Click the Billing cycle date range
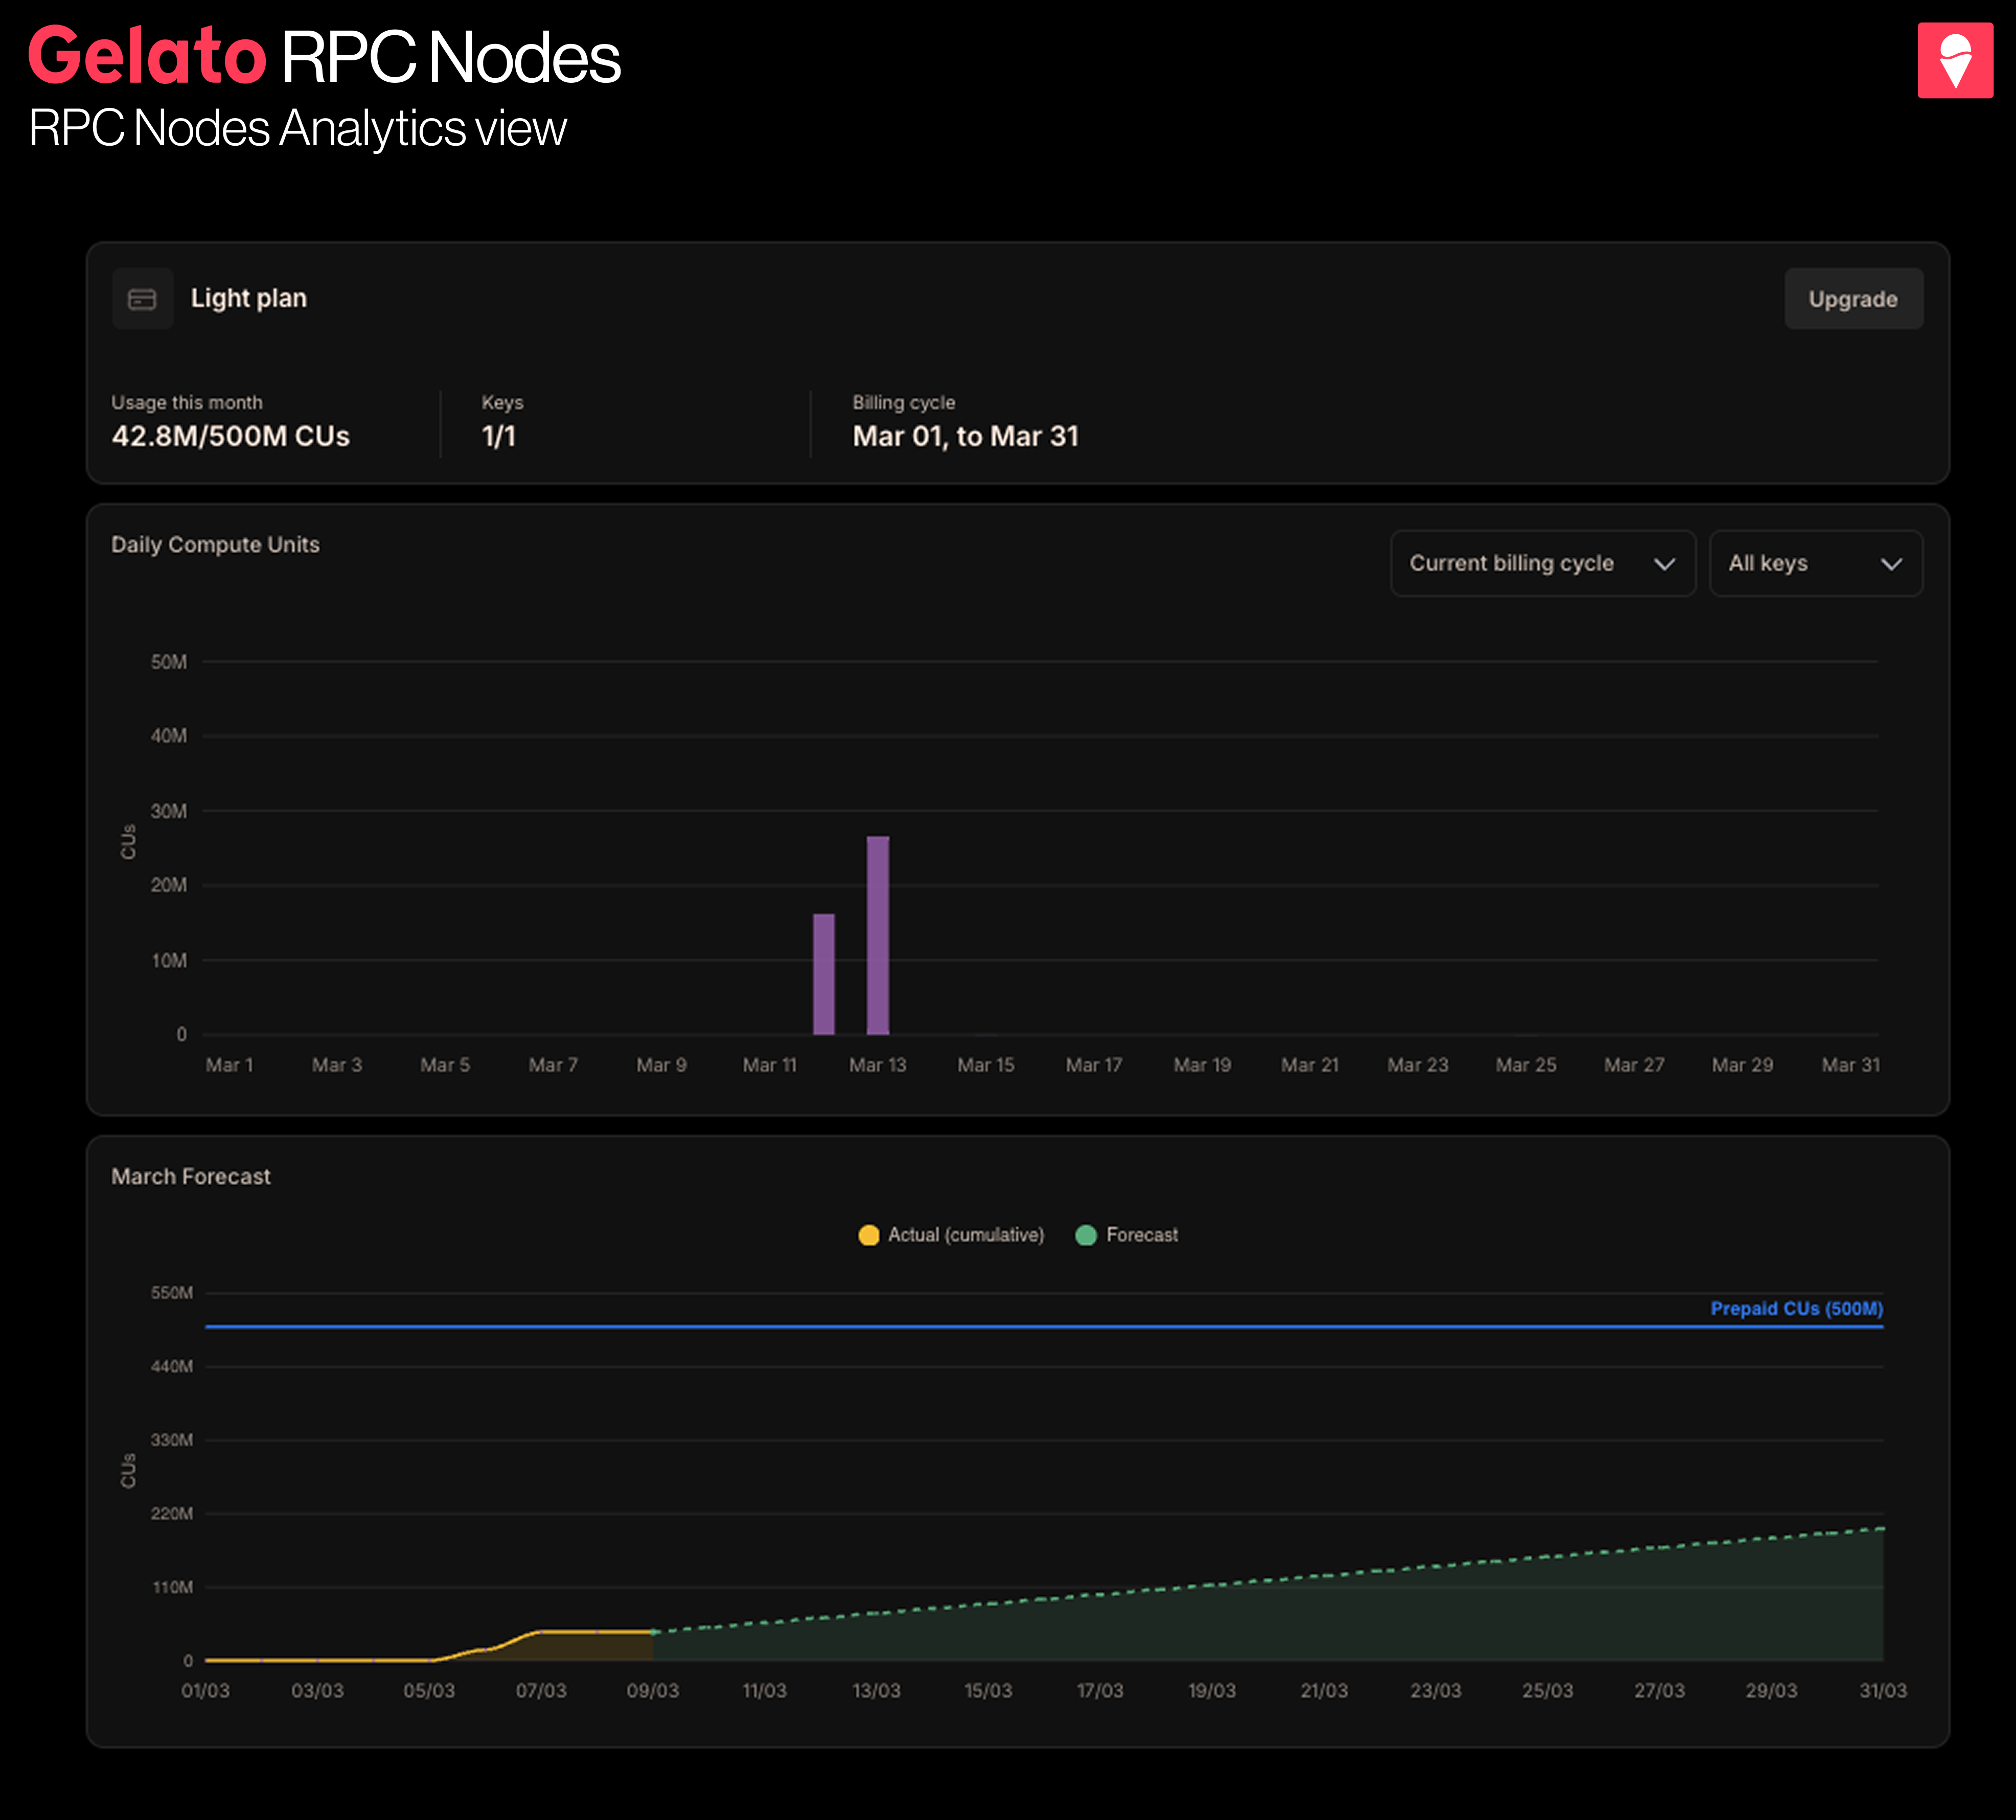The image size is (2016, 1820). (x=965, y=437)
